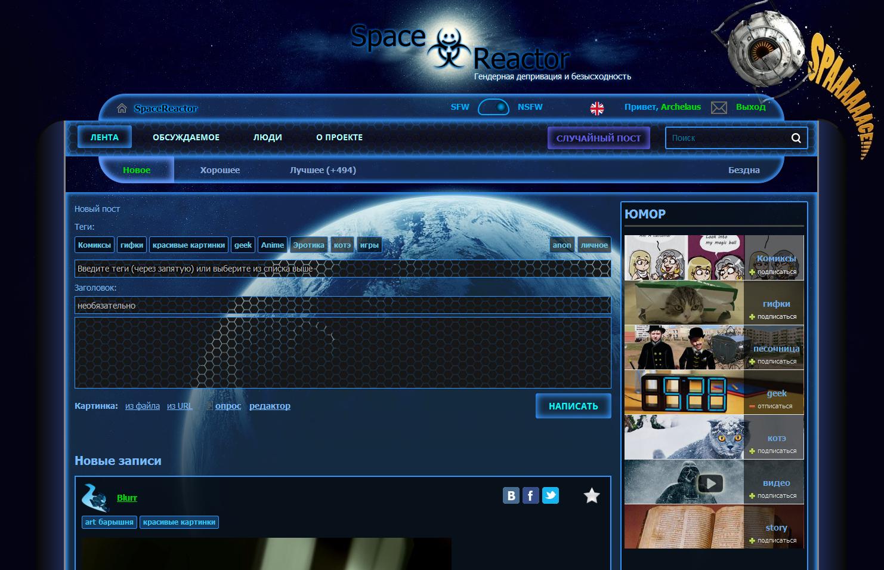Open the art барышня post tag

click(x=109, y=522)
